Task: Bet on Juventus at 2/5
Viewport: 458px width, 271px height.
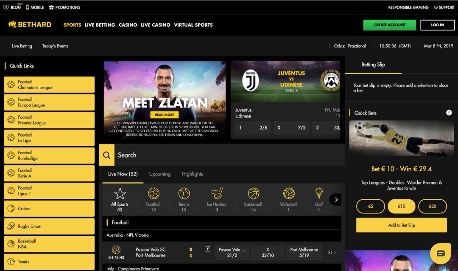Action: [x=253, y=128]
